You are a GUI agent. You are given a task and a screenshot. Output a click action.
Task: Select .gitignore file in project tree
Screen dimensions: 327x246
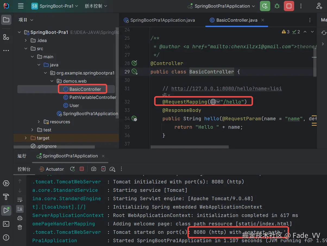click(43, 146)
